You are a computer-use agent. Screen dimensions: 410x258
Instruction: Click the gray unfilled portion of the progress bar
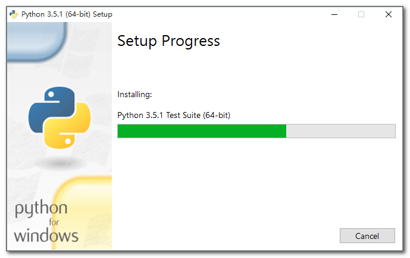340,131
